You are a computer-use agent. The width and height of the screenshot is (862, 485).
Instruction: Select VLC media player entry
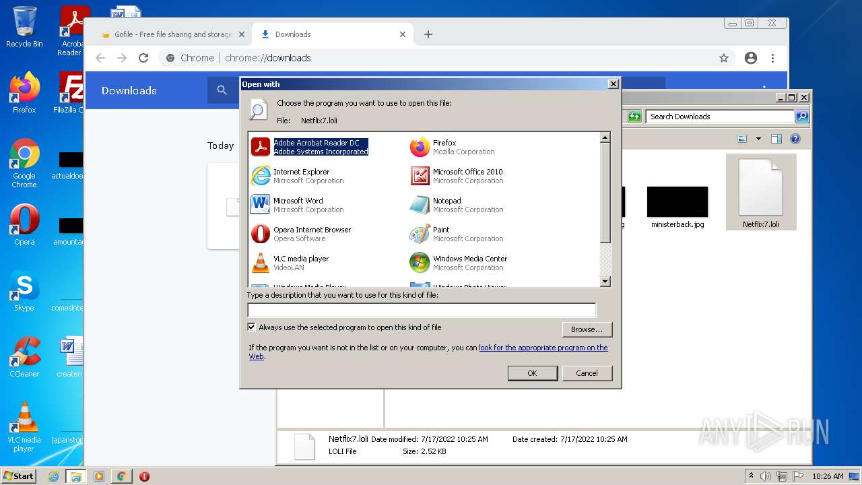pos(290,263)
